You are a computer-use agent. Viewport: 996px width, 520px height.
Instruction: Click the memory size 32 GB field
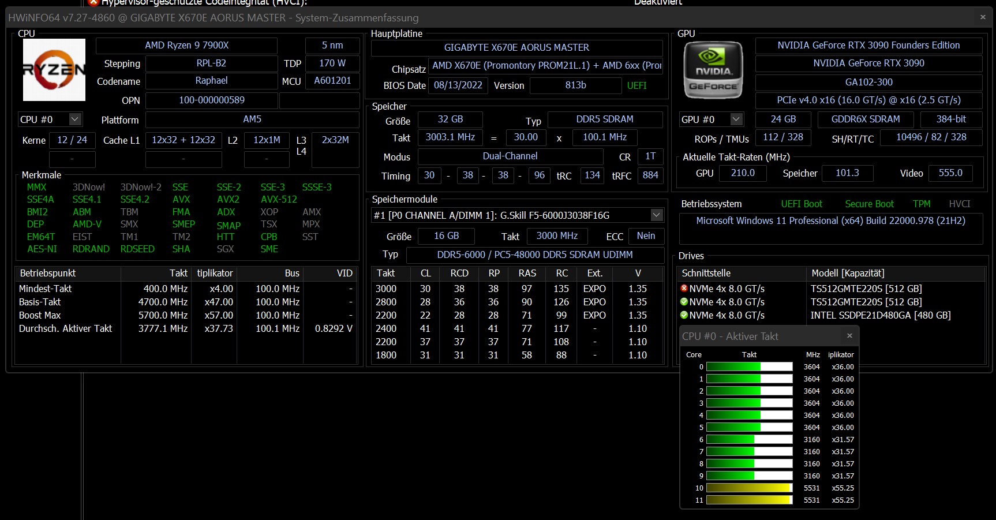[450, 119]
